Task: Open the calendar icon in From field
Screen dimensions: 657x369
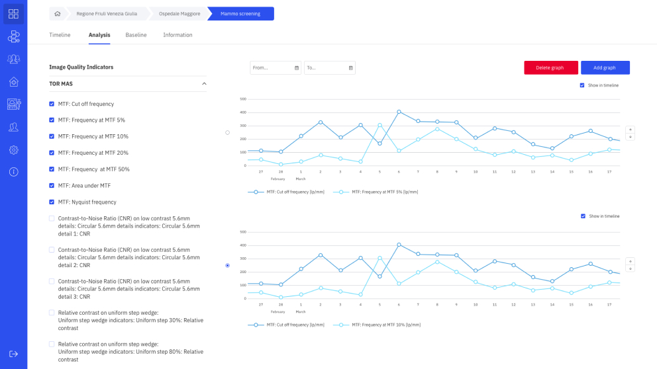Action: [297, 67]
